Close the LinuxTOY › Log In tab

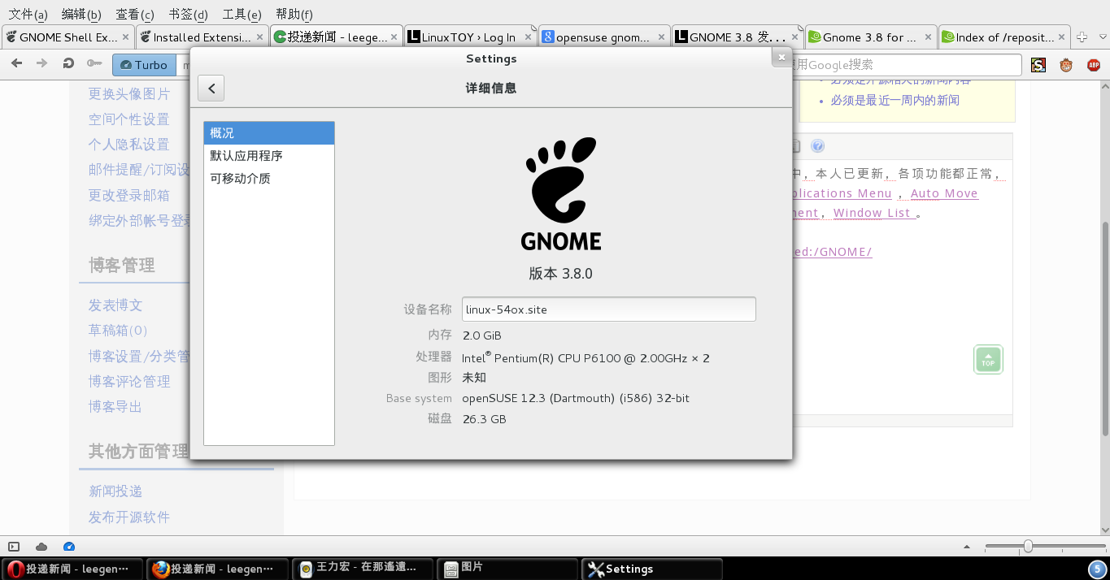(528, 37)
